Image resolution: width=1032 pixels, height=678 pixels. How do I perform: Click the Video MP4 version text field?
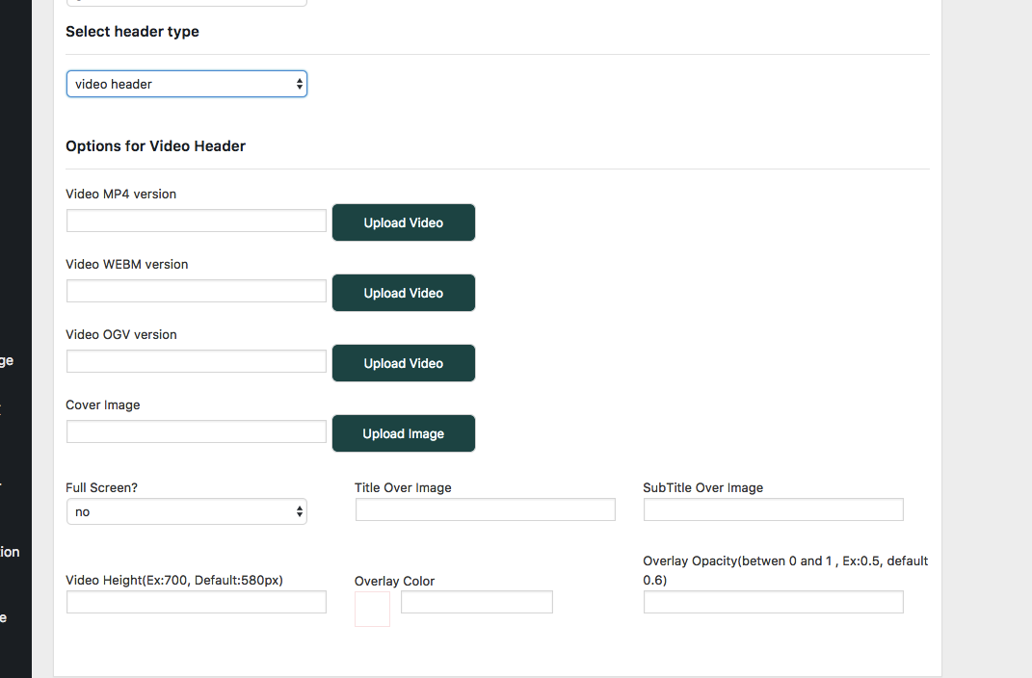tap(197, 221)
